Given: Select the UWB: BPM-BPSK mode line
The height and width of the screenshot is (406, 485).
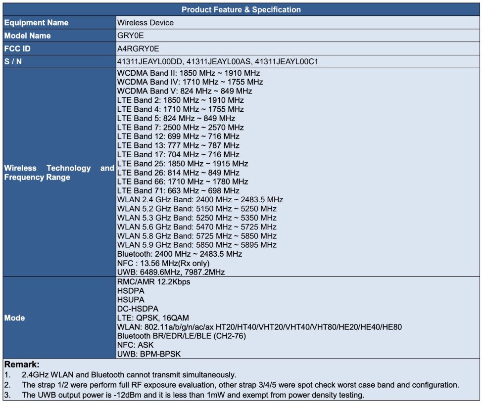Looking at the screenshot, I should pyautogui.click(x=149, y=354).
